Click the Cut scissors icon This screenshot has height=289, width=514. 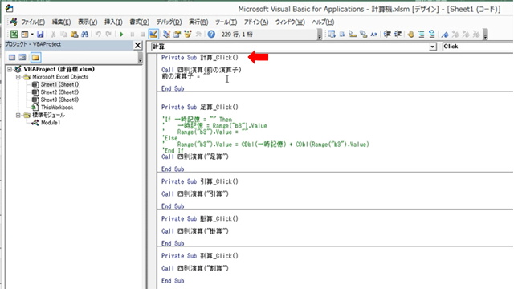pos(54,34)
